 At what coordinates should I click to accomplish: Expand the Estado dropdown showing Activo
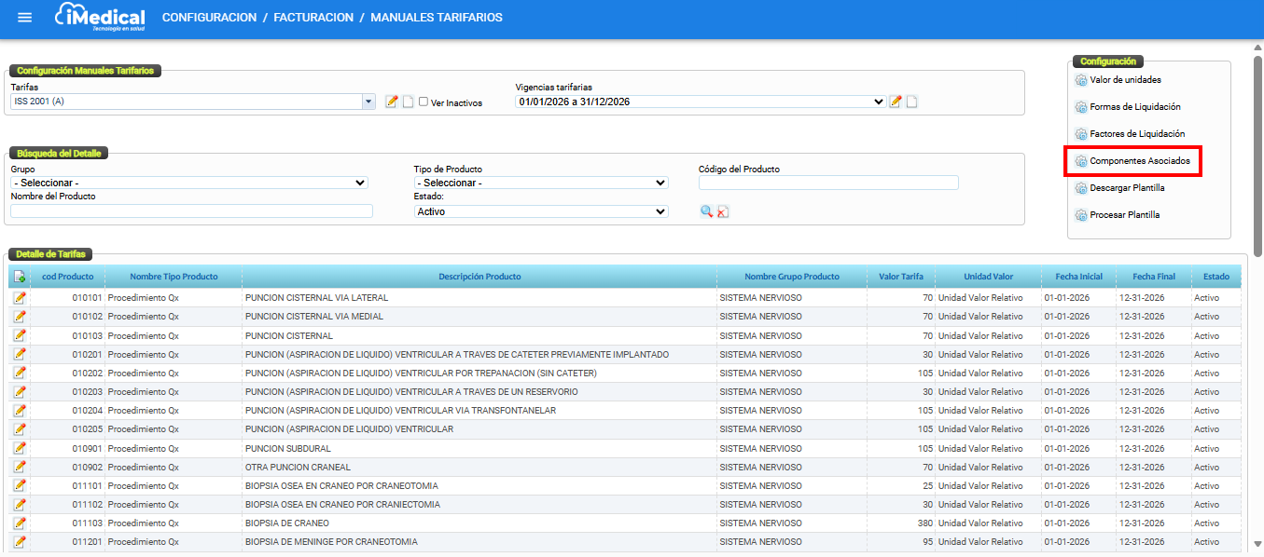coord(541,211)
